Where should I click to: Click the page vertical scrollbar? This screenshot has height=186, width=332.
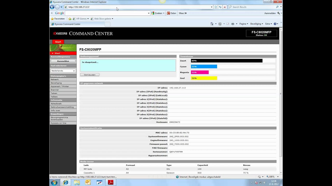[281, 94]
